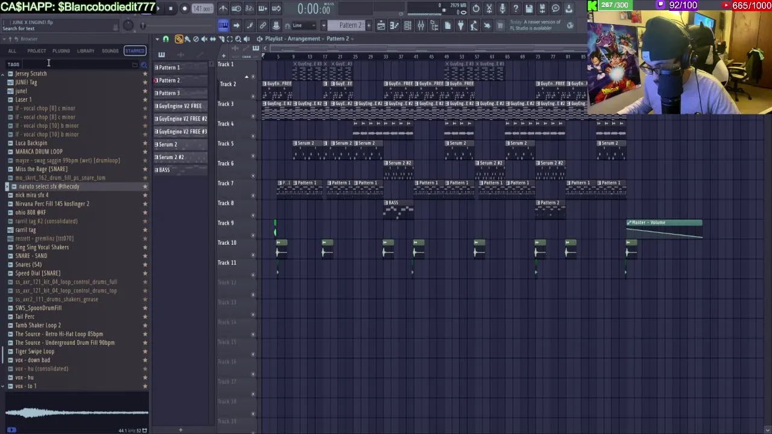
Task: Select the Delete tool in playlist toolbar
Action: (196, 39)
